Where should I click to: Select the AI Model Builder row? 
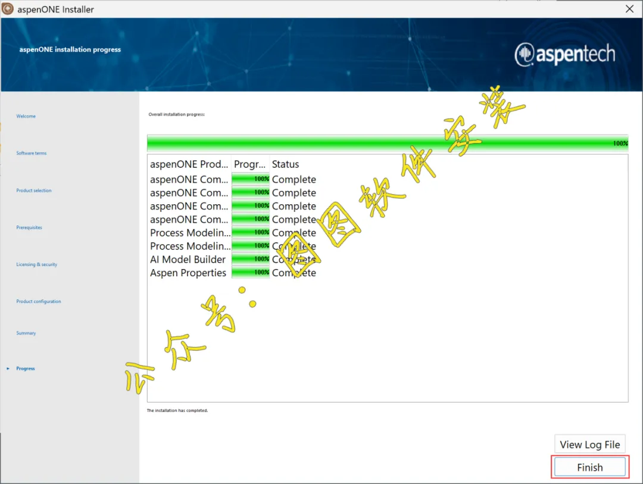[233, 259]
